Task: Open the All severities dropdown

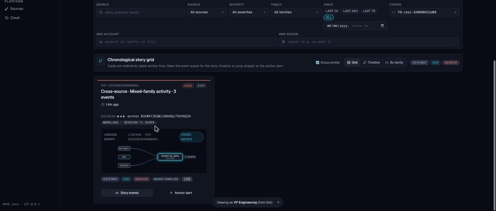Action: click(249, 12)
